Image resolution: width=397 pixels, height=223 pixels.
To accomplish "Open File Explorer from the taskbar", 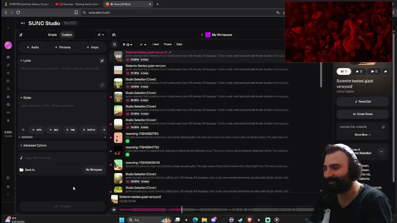I will [204, 220].
